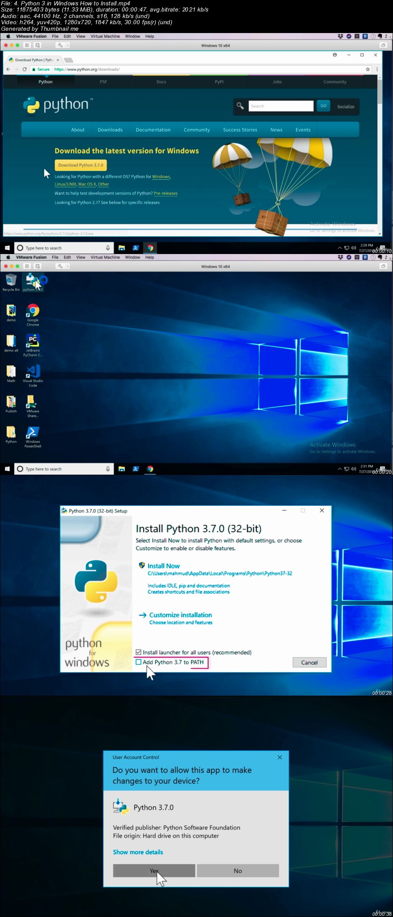Click Customize installation in the Python setup
393x917 pixels.
click(x=180, y=615)
